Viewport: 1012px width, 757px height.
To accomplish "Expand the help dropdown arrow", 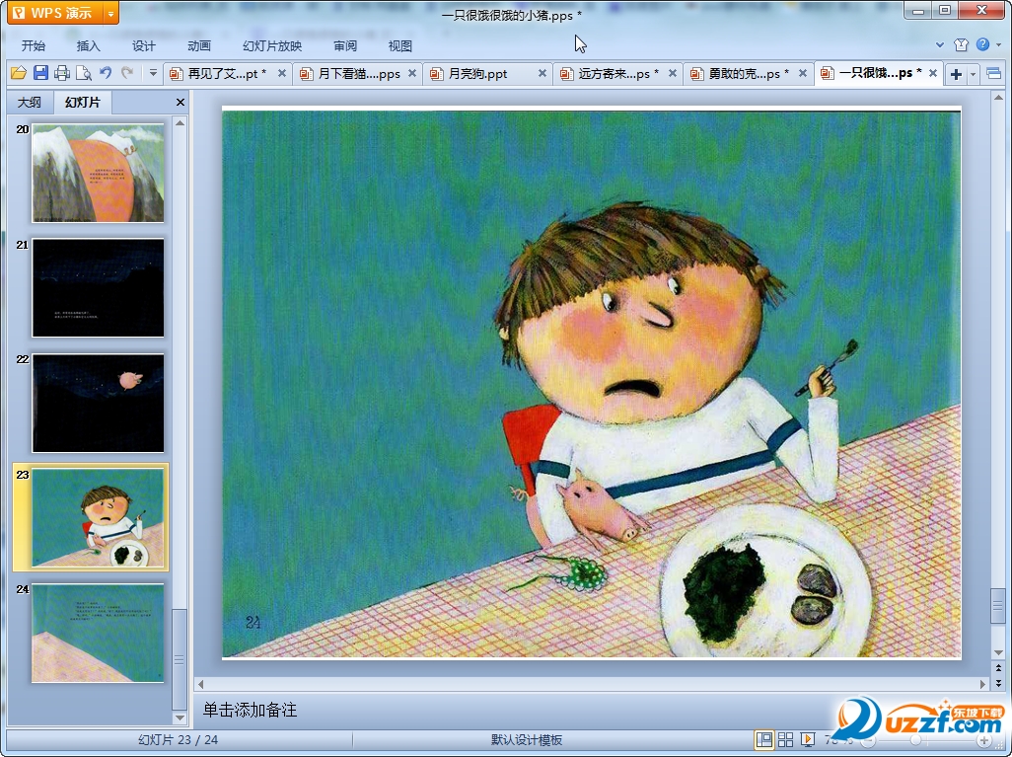I will [999, 44].
